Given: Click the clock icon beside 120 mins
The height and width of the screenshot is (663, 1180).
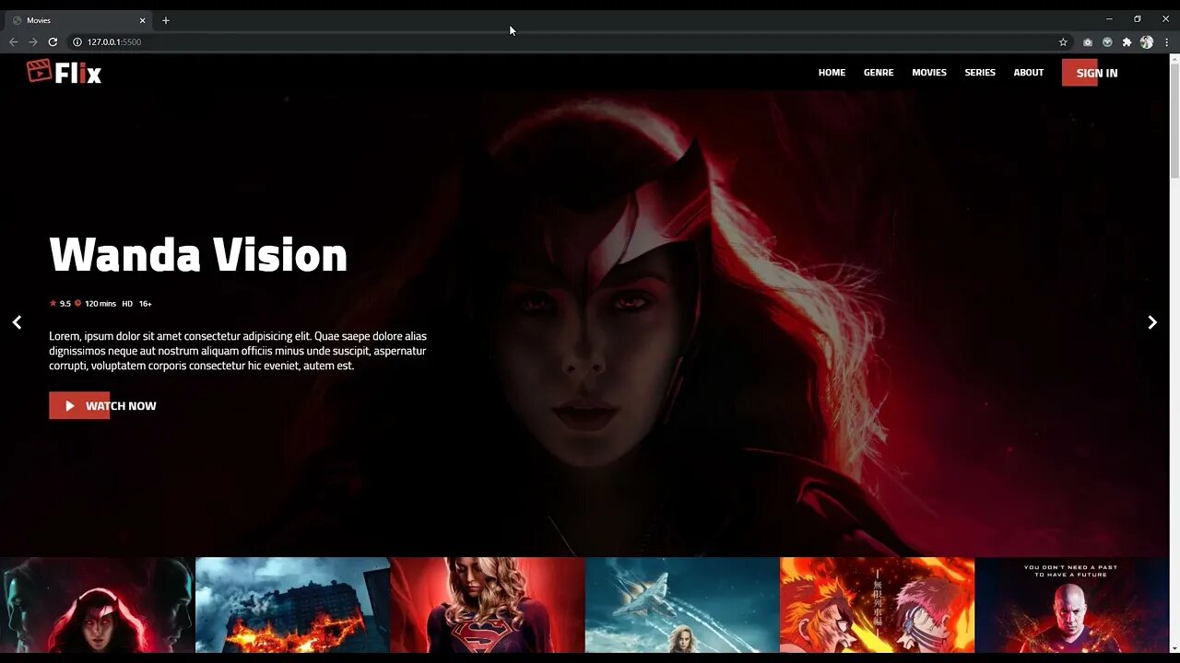Looking at the screenshot, I should 78,303.
